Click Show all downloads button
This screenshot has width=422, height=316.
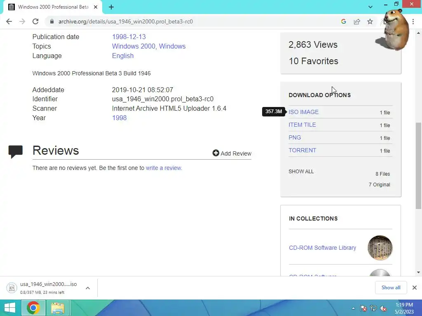point(391,288)
